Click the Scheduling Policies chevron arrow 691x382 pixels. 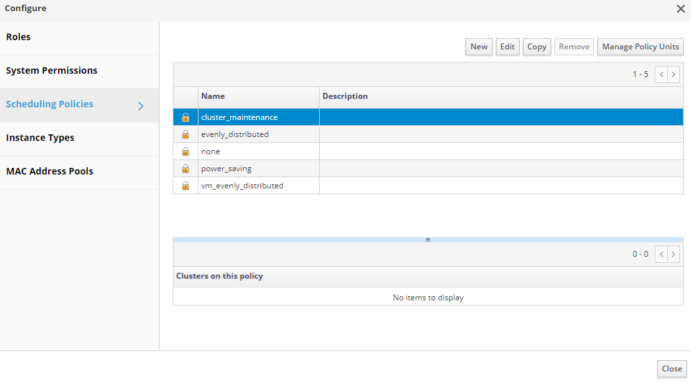point(140,105)
